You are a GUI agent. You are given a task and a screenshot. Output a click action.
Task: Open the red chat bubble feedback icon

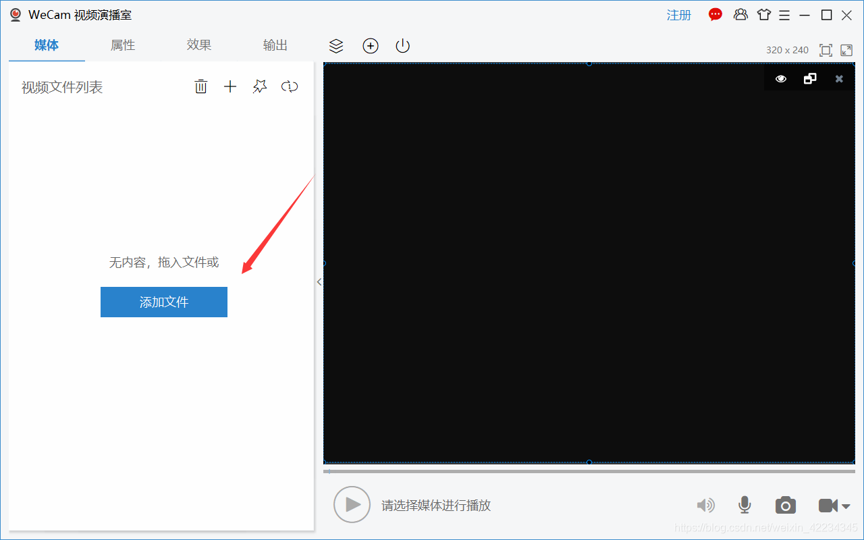(715, 14)
